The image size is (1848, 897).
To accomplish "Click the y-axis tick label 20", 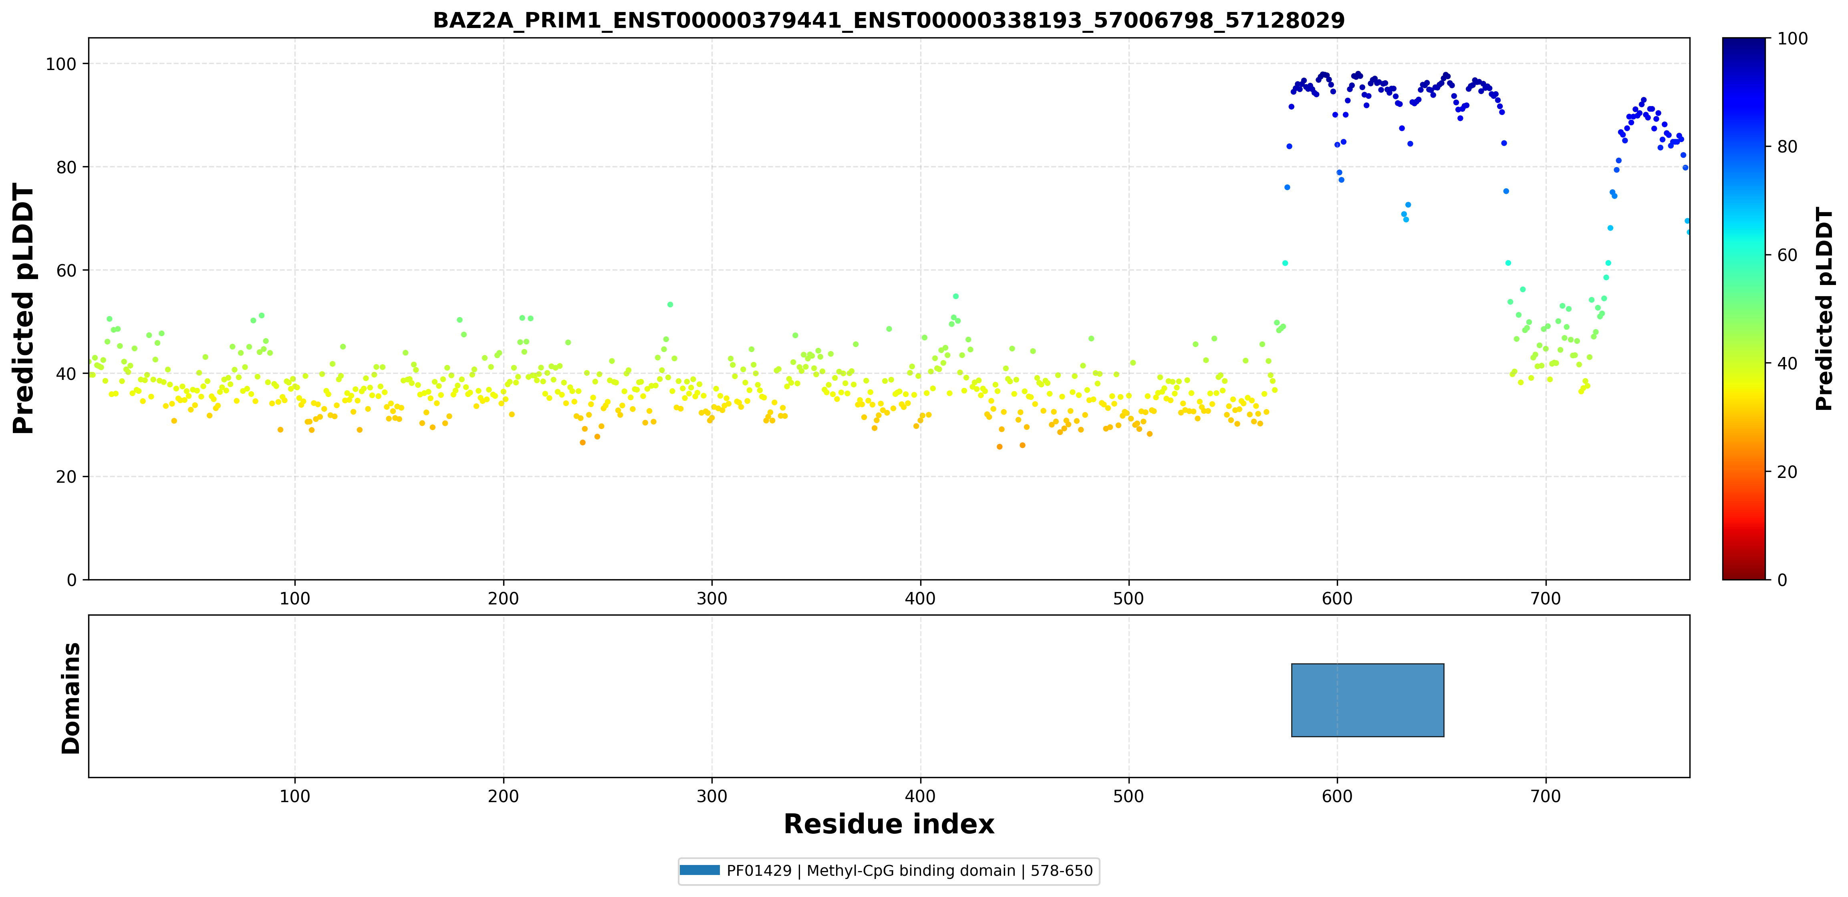I will tap(66, 477).
